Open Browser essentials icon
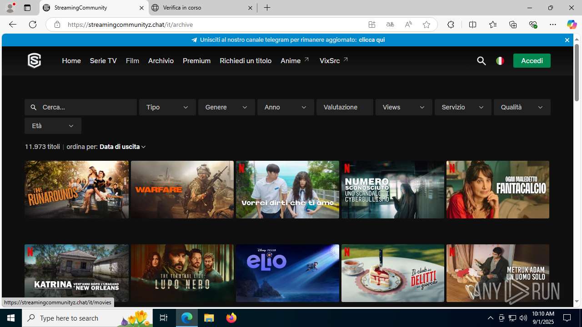 (533, 25)
